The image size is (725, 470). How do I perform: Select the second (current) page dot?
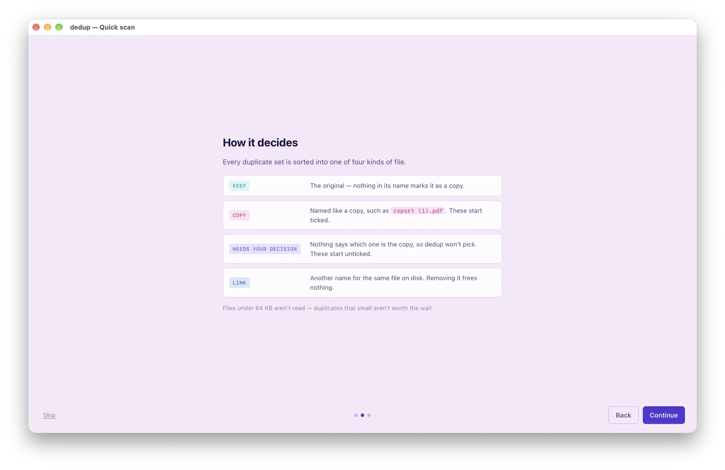[x=362, y=415]
